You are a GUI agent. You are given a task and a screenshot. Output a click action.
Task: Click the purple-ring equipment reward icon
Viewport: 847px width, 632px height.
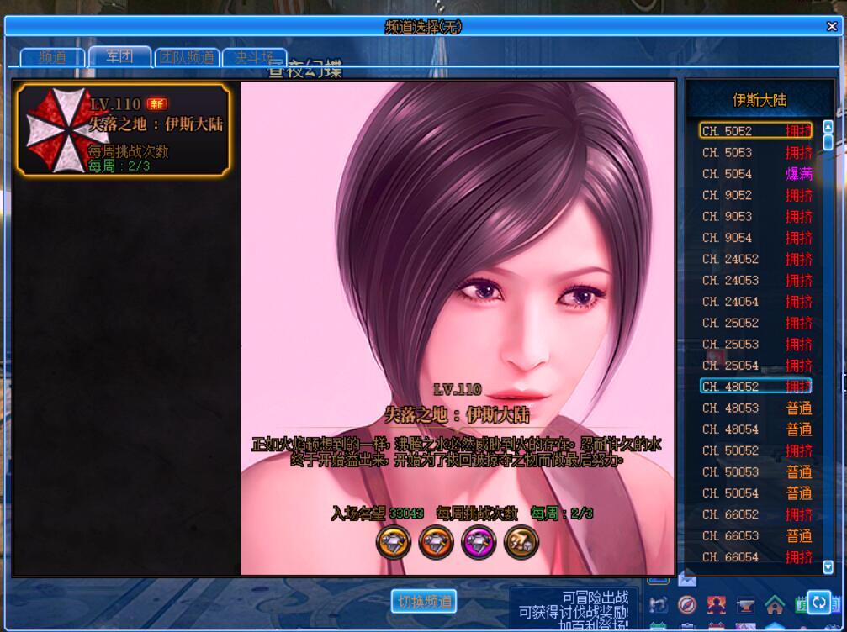click(479, 541)
